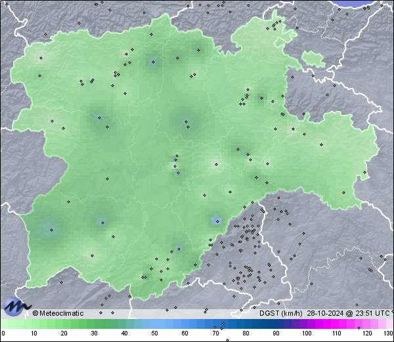This screenshot has width=394, height=342.
Task: Click the 28-10-2024 date stamp
Action: pyautogui.click(x=325, y=313)
